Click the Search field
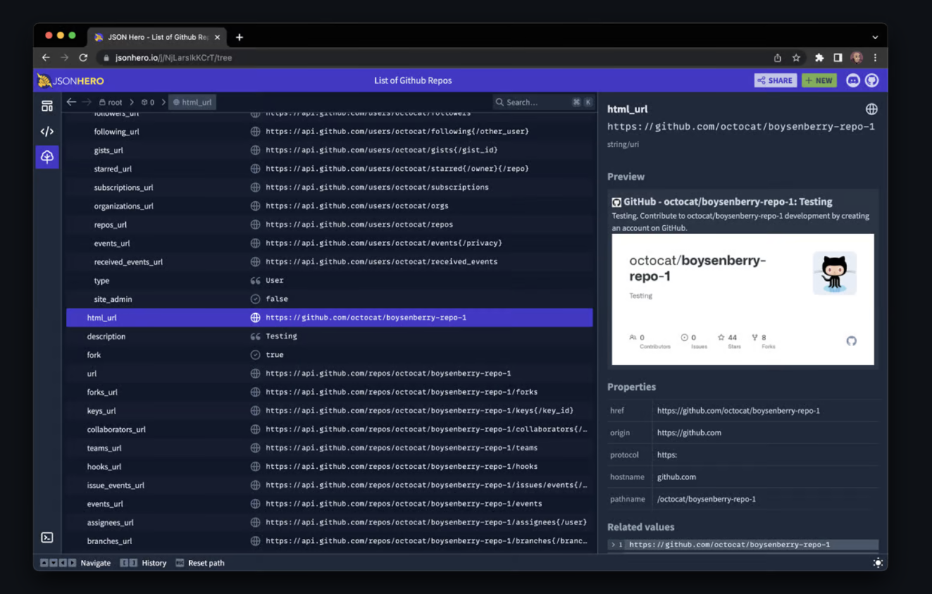This screenshot has width=932, height=594. pos(543,102)
